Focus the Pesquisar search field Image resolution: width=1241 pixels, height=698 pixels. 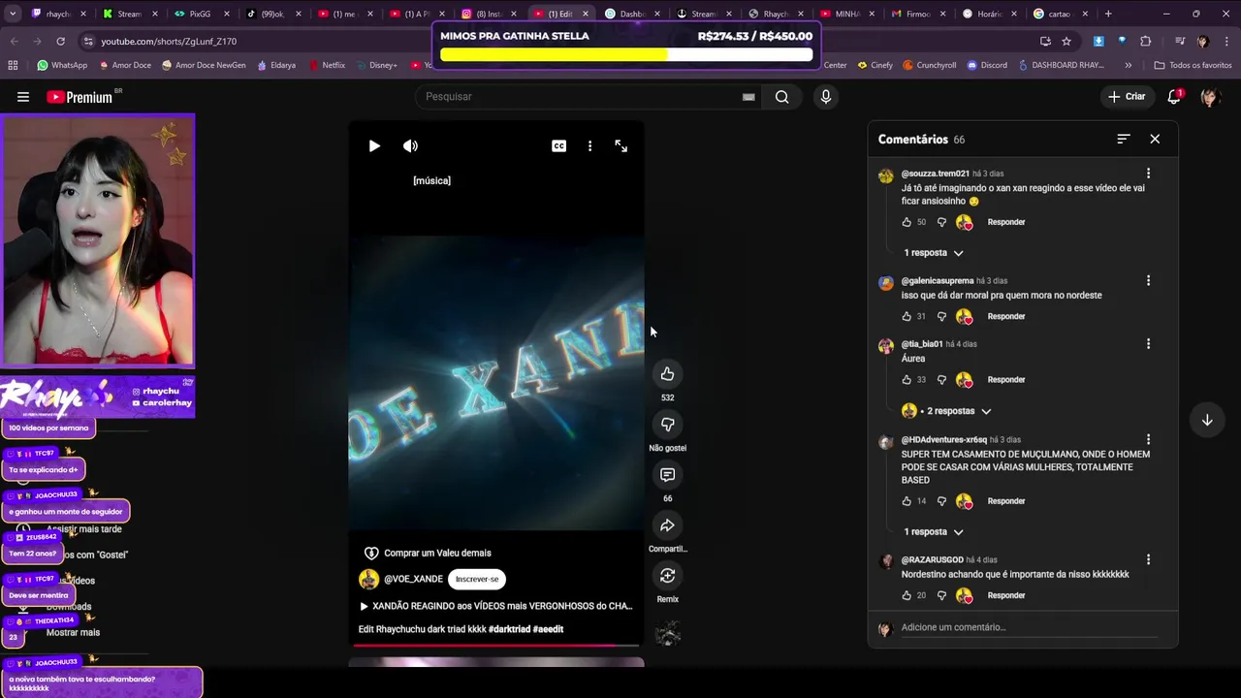(589, 97)
